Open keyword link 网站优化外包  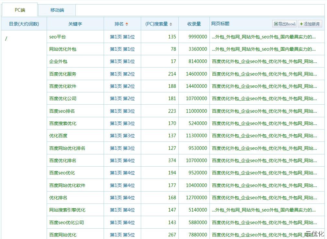coord(63,49)
